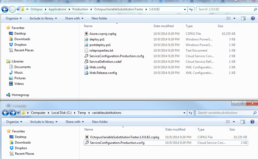Select the Web.config file icon
258x159 pixels.
[86, 67]
